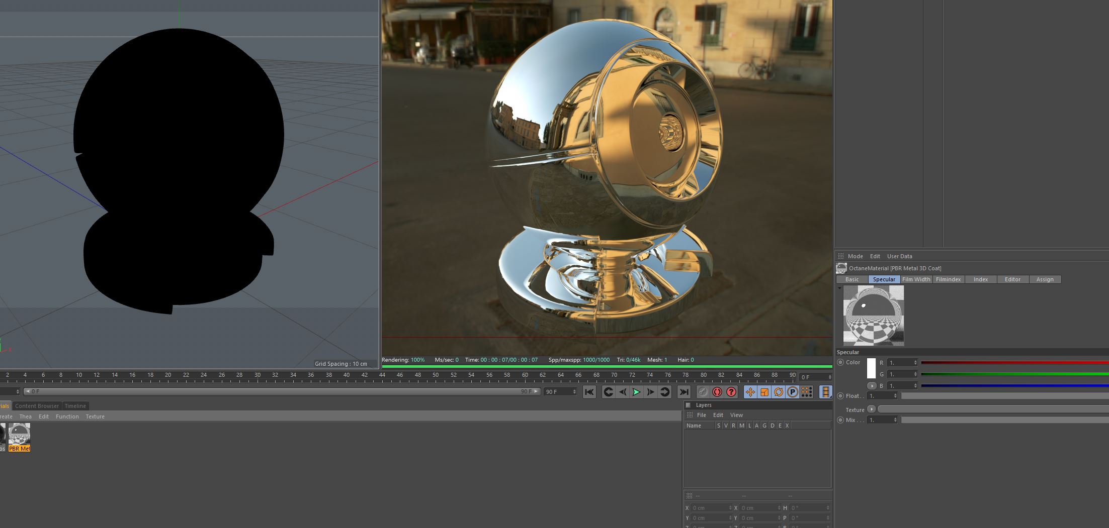1109x528 pixels.
Task: Open the playback film strip options
Action: pyautogui.click(x=825, y=392)
